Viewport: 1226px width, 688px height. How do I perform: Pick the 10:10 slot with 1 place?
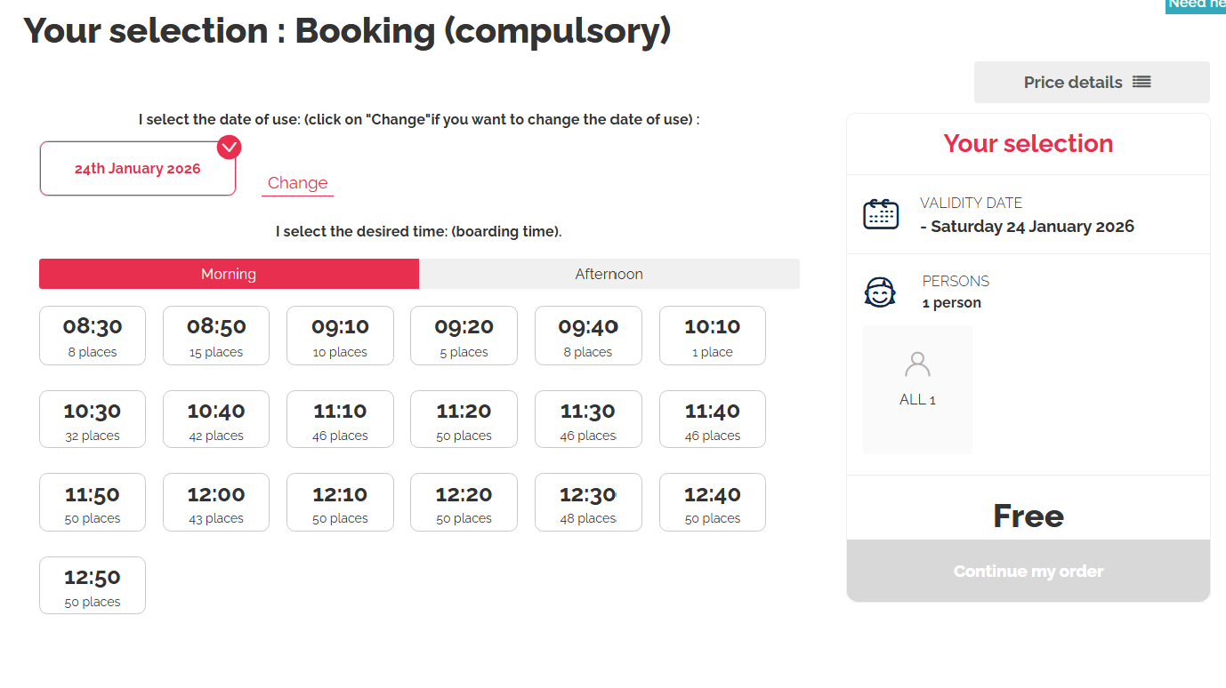[x=712, y=336]
